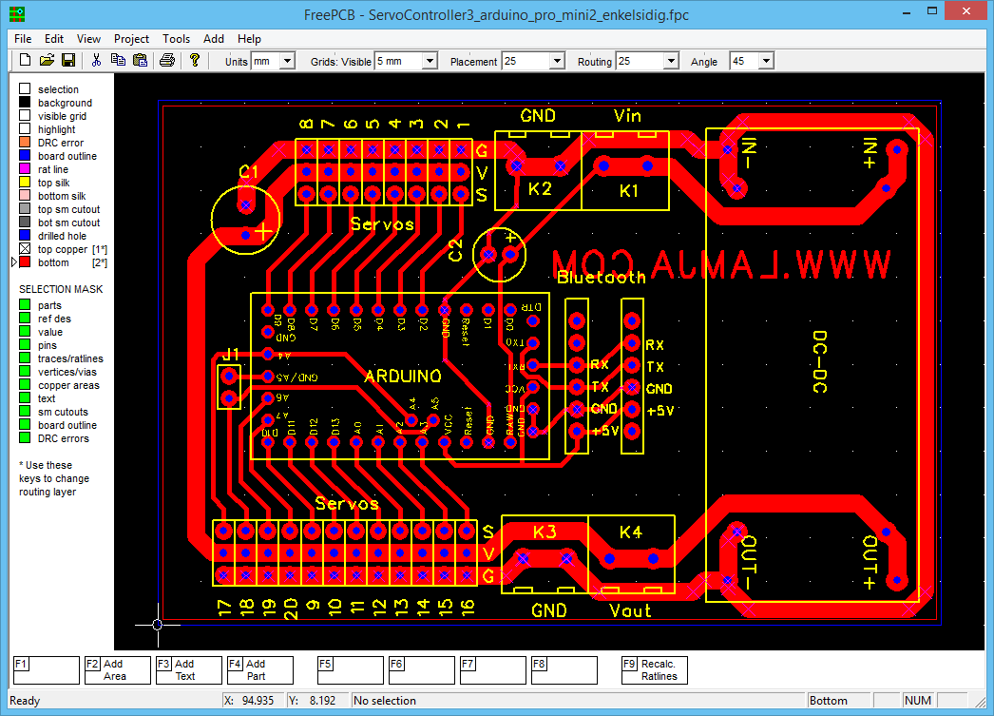994x716 pixels.
Task: Create a new project with the New icon
Action: pyautogui.click(x=24, y=60)
